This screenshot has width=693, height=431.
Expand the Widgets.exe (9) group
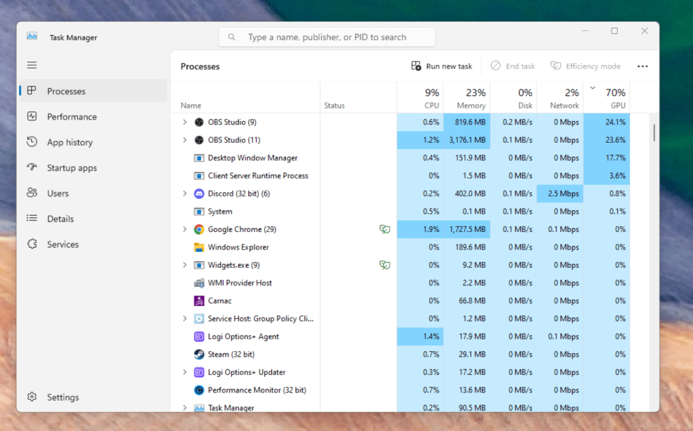click(x=185, y=265)
